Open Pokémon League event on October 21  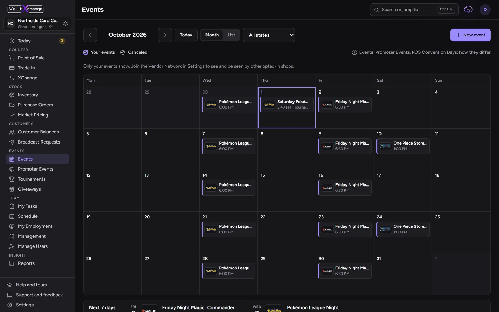tap(228, 229)
